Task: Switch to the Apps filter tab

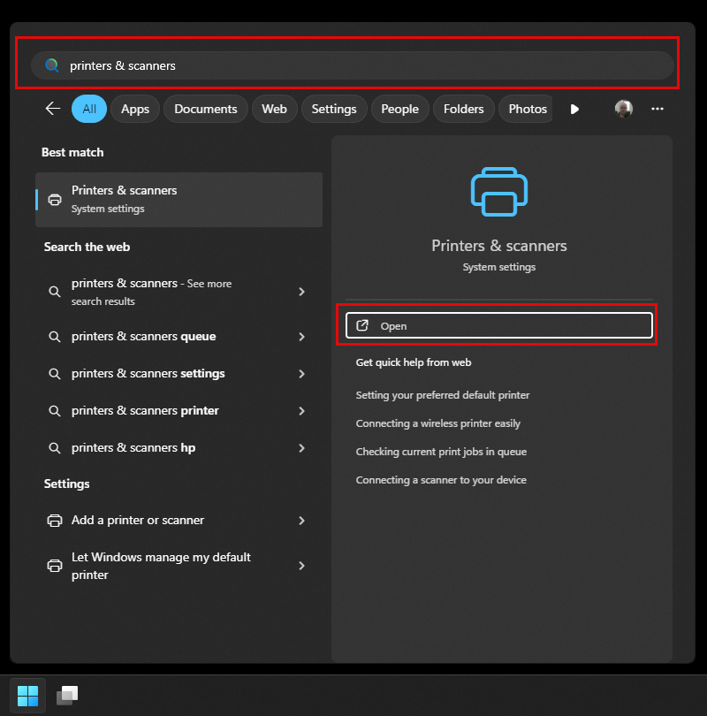Action: [135, 109]
